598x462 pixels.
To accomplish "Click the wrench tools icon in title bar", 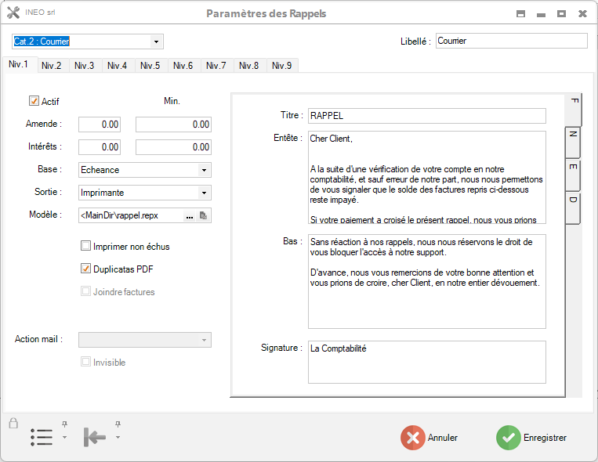I will tap(13, 13).
